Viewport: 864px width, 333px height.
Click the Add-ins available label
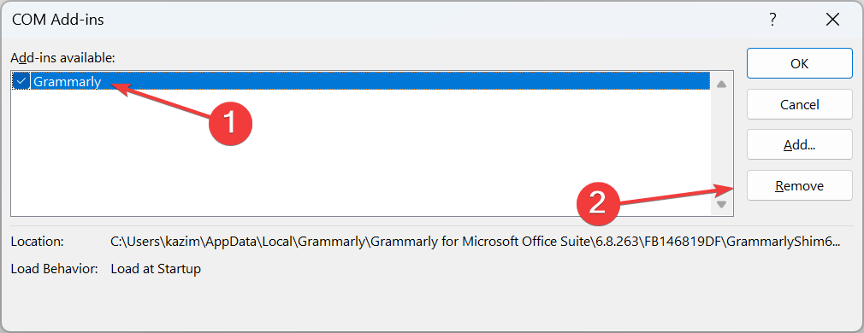(62, 57)
